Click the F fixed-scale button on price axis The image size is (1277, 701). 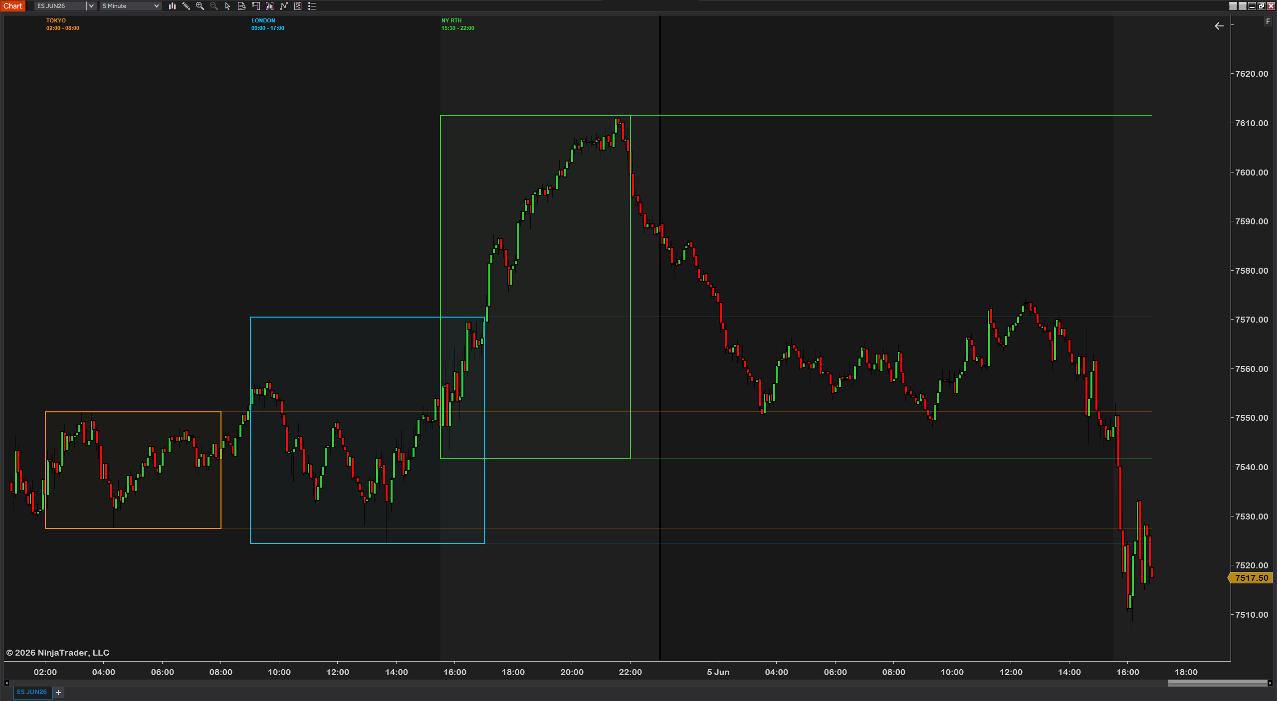tap(1268, 21)
